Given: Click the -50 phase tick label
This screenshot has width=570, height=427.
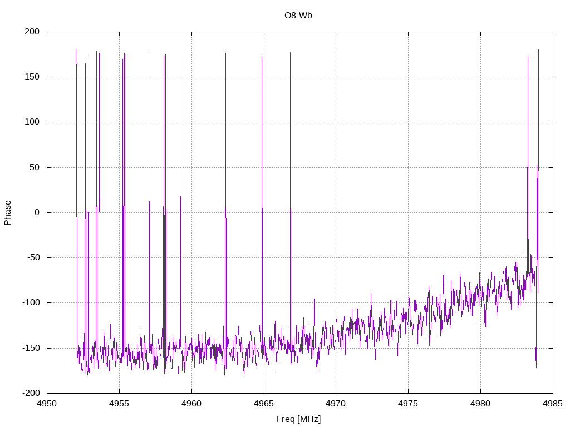Looking at the screenshot, I should [x=33, y=257].
